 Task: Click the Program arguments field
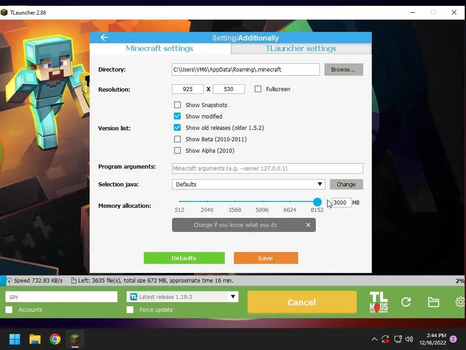click(268, 169)
